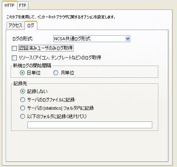Screen dimensions: 177x167
Task: Choose the 記録しない option
Action: coord(22,91)
